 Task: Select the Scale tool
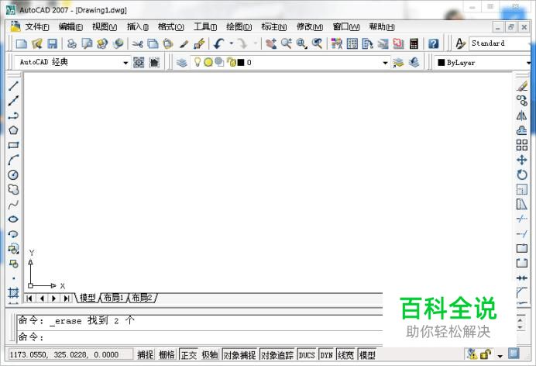pos(522,189)
